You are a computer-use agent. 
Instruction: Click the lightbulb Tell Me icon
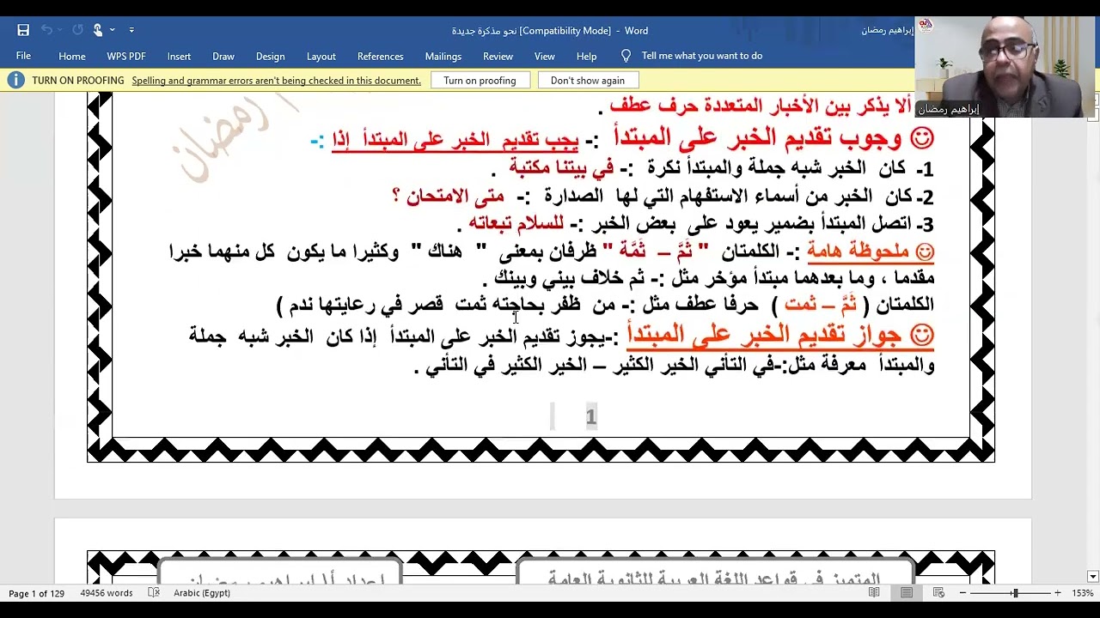point(626,56)
